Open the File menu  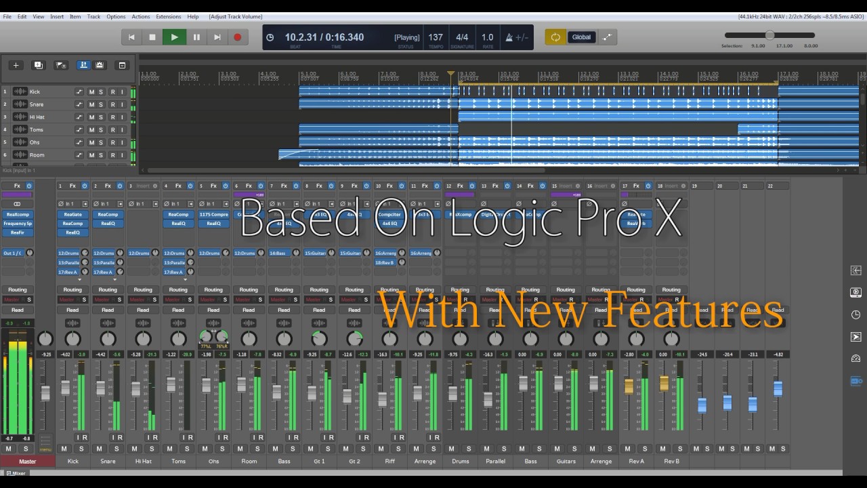click(7, 16)
